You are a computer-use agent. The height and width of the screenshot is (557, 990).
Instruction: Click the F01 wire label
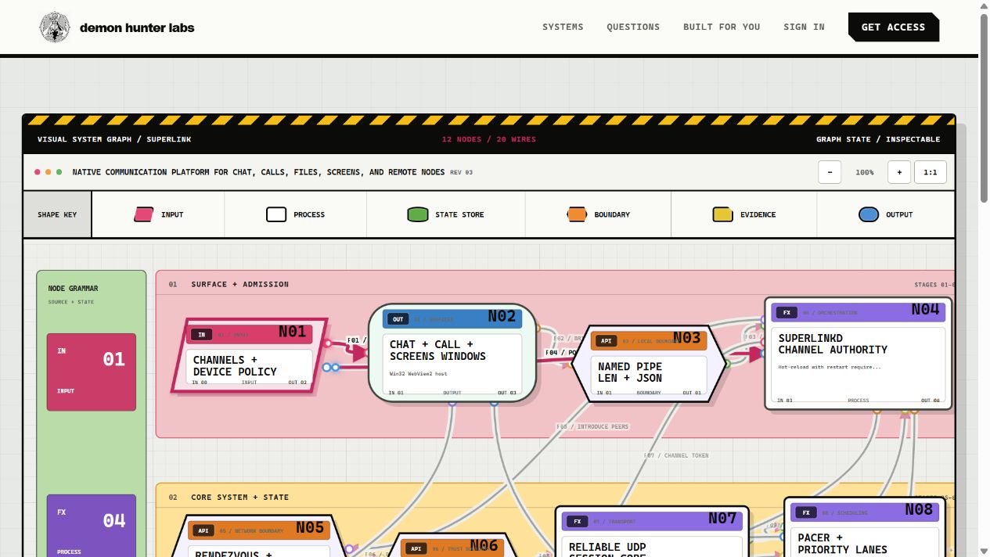(x=356, y=340)
